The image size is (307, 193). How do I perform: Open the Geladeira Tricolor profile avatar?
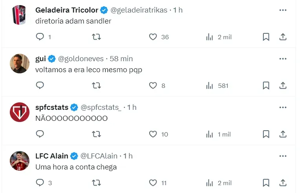pyautogui.click(x=20, y=15)
